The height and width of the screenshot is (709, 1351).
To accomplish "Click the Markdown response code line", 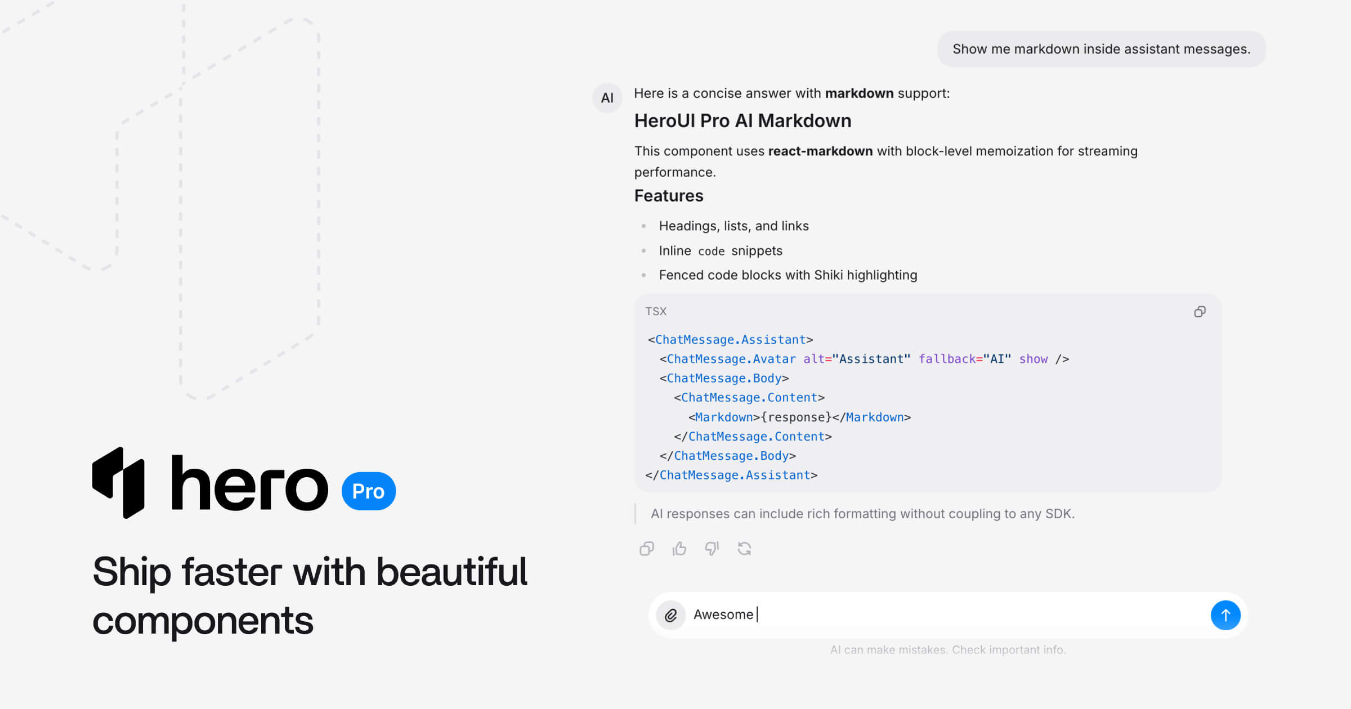I will 799,417.
